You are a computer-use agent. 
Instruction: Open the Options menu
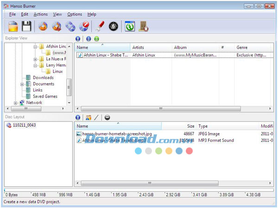pyautogui.click(x=75, y=14)
